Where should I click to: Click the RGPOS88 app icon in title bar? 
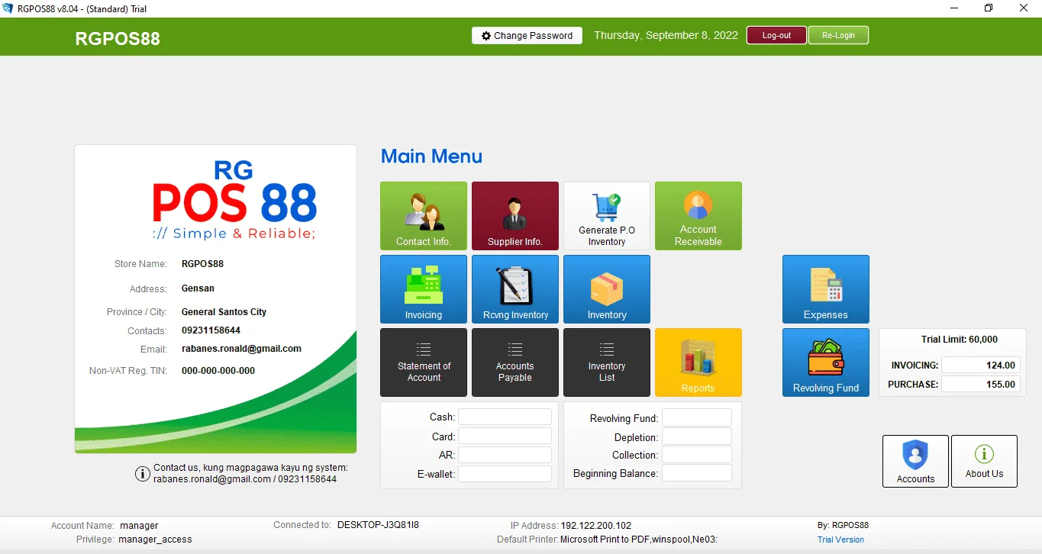(8, 8)
